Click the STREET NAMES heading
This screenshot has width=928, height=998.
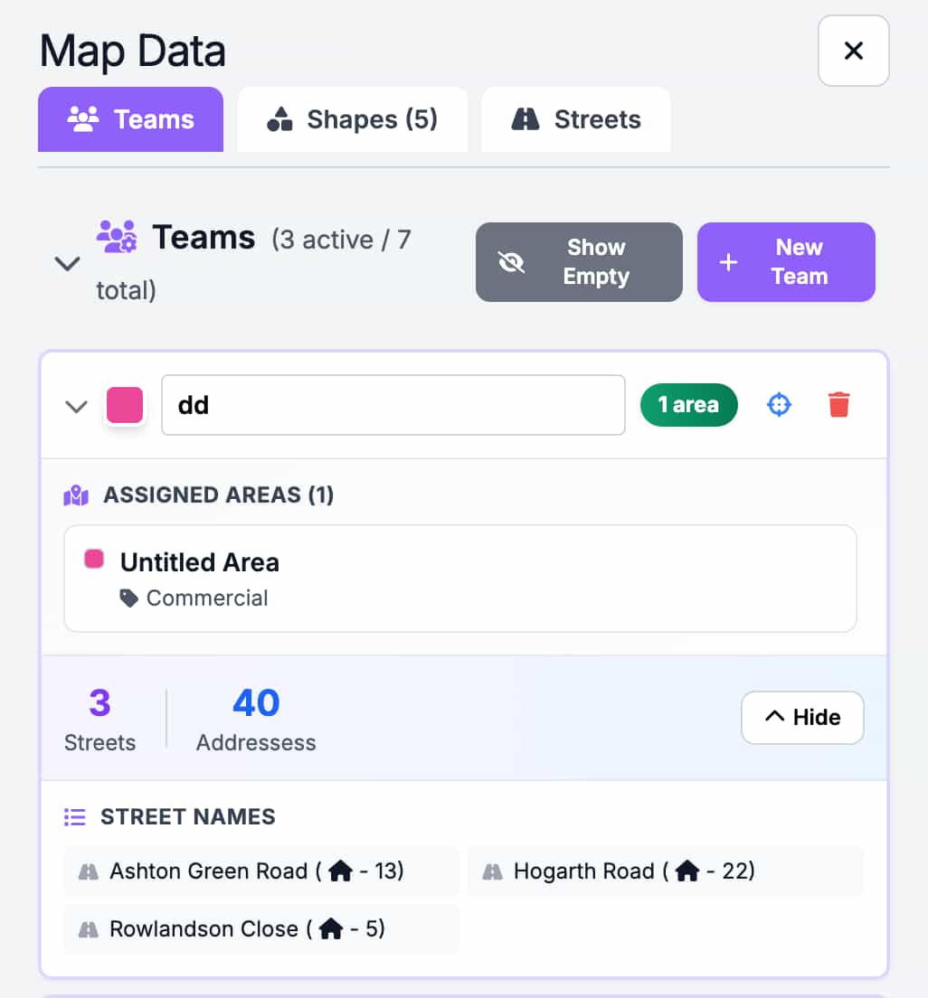188,816
